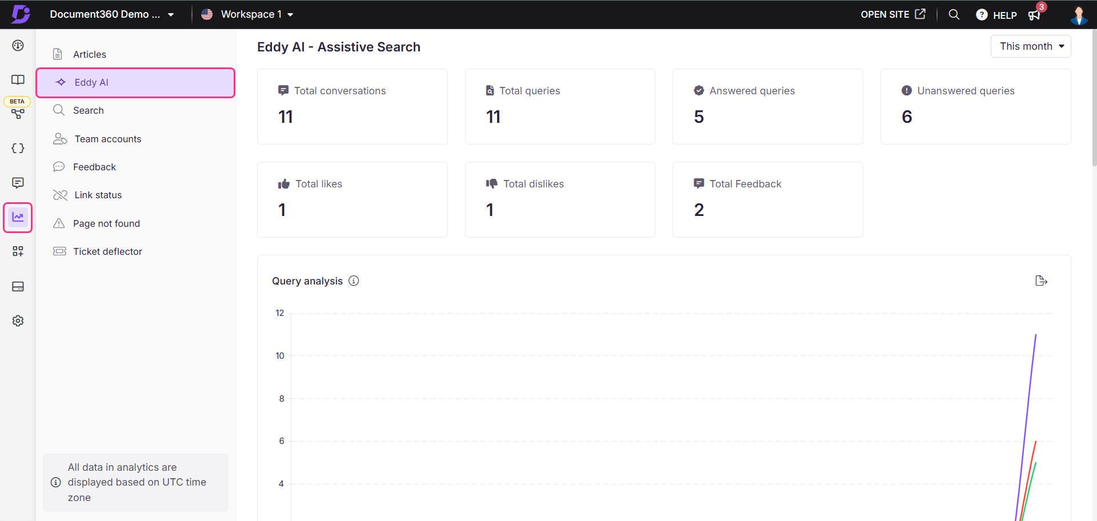1097x521 pixels.
Task: Open the Dashboard icon in left rail
Action: (x=18, y=46)
